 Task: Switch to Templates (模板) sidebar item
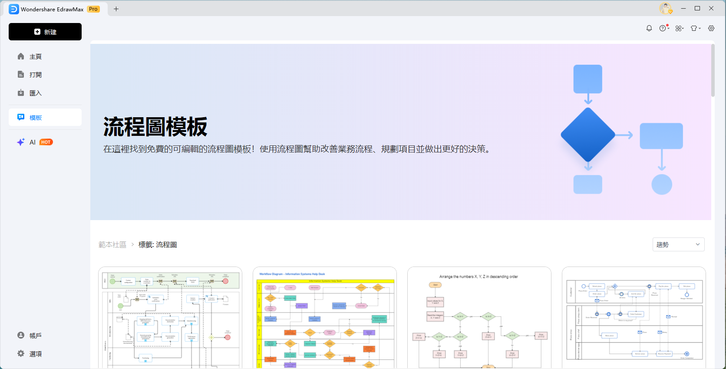[x=45, y=117]
